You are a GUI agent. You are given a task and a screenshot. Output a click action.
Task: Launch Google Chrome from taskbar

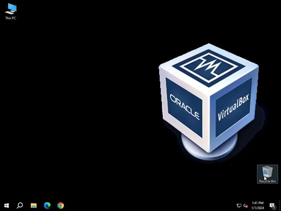61,206
